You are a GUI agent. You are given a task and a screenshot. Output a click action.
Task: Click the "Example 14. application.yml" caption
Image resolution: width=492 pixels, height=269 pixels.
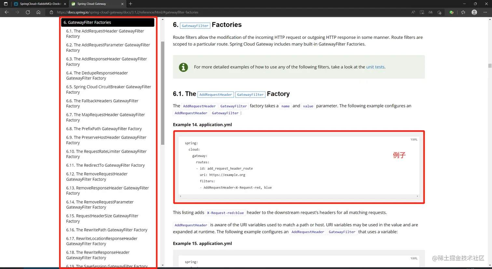tap(202, 125)
